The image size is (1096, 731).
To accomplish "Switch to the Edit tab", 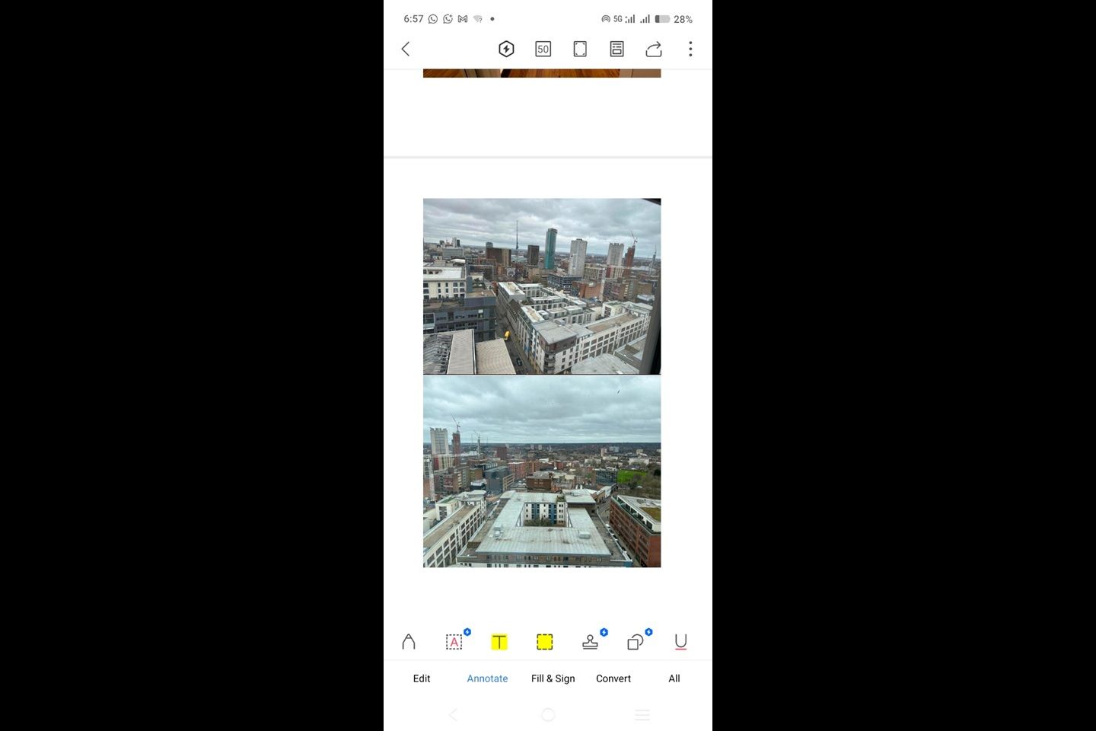I will tap(422, 678).
